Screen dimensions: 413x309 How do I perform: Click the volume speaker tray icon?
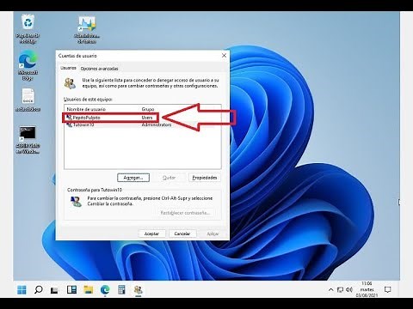coord(349,290)
